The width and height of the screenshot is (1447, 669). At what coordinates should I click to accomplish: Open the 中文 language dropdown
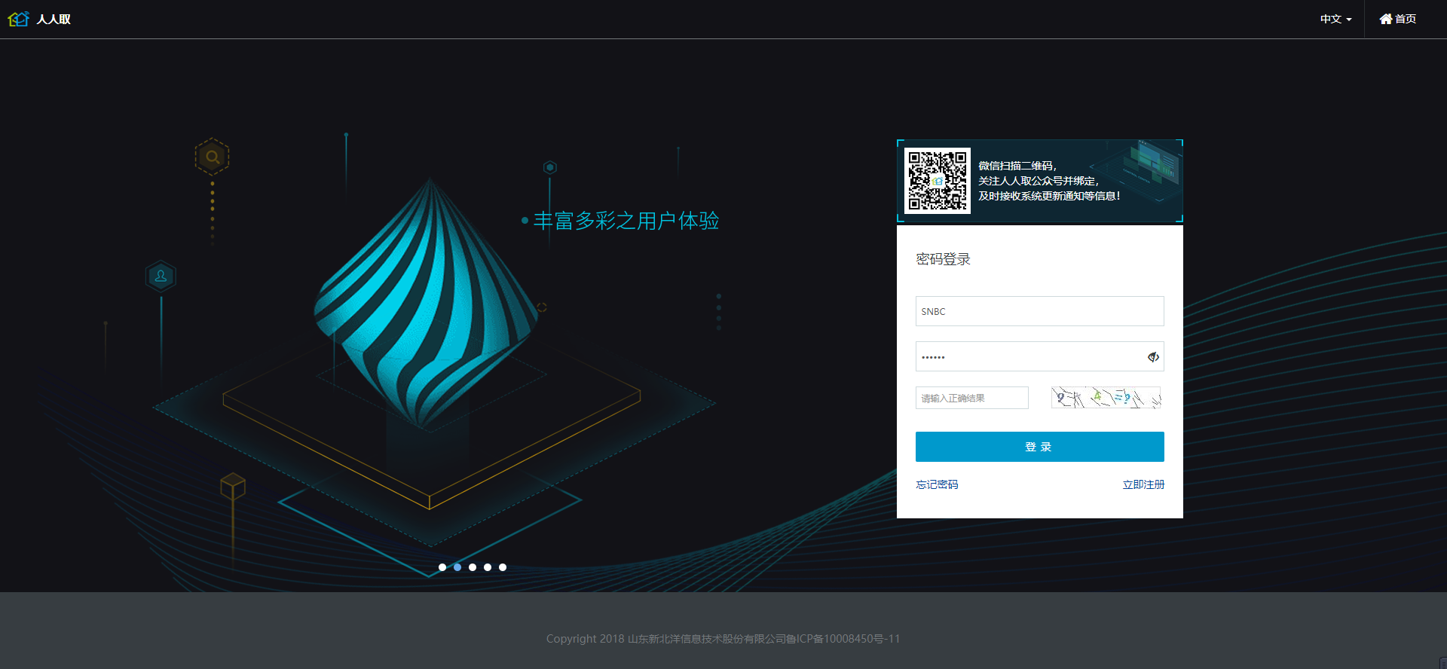pyautogui.click(x=1336, y=19)
